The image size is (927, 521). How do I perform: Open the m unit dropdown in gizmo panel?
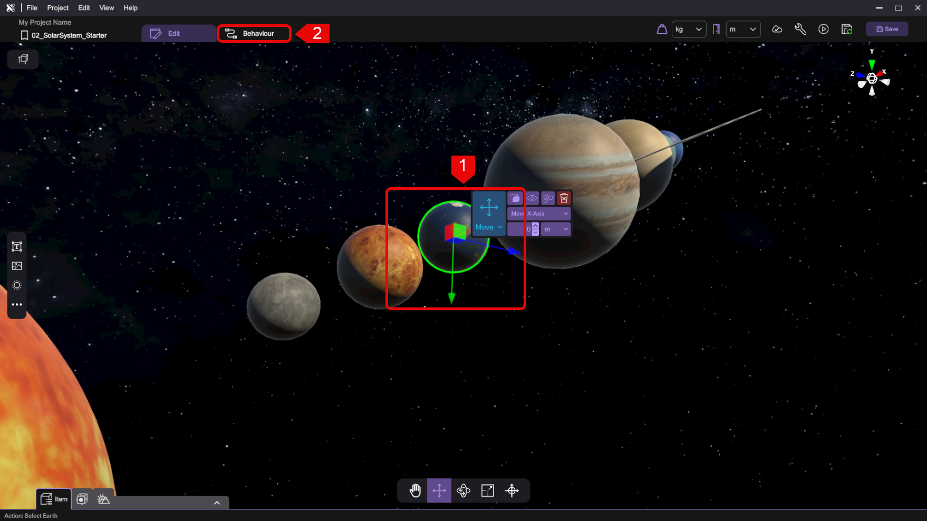pos(556,229)
